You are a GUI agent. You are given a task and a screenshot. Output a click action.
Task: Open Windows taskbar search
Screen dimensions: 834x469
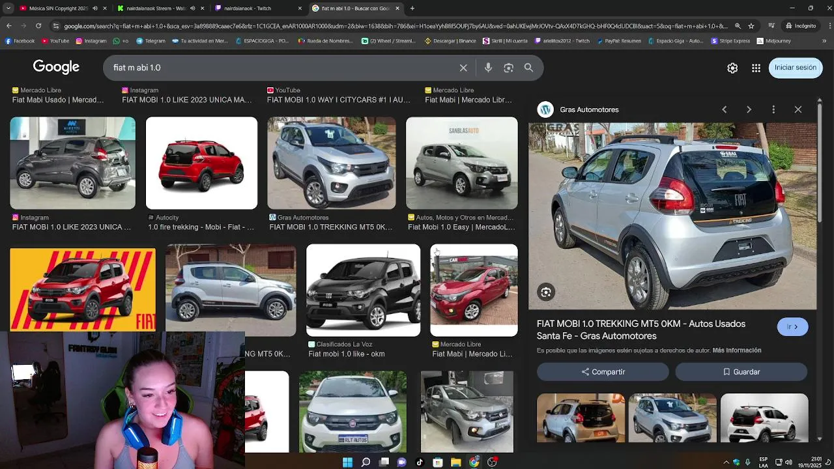pyautogui.click(x=366, y=462)
